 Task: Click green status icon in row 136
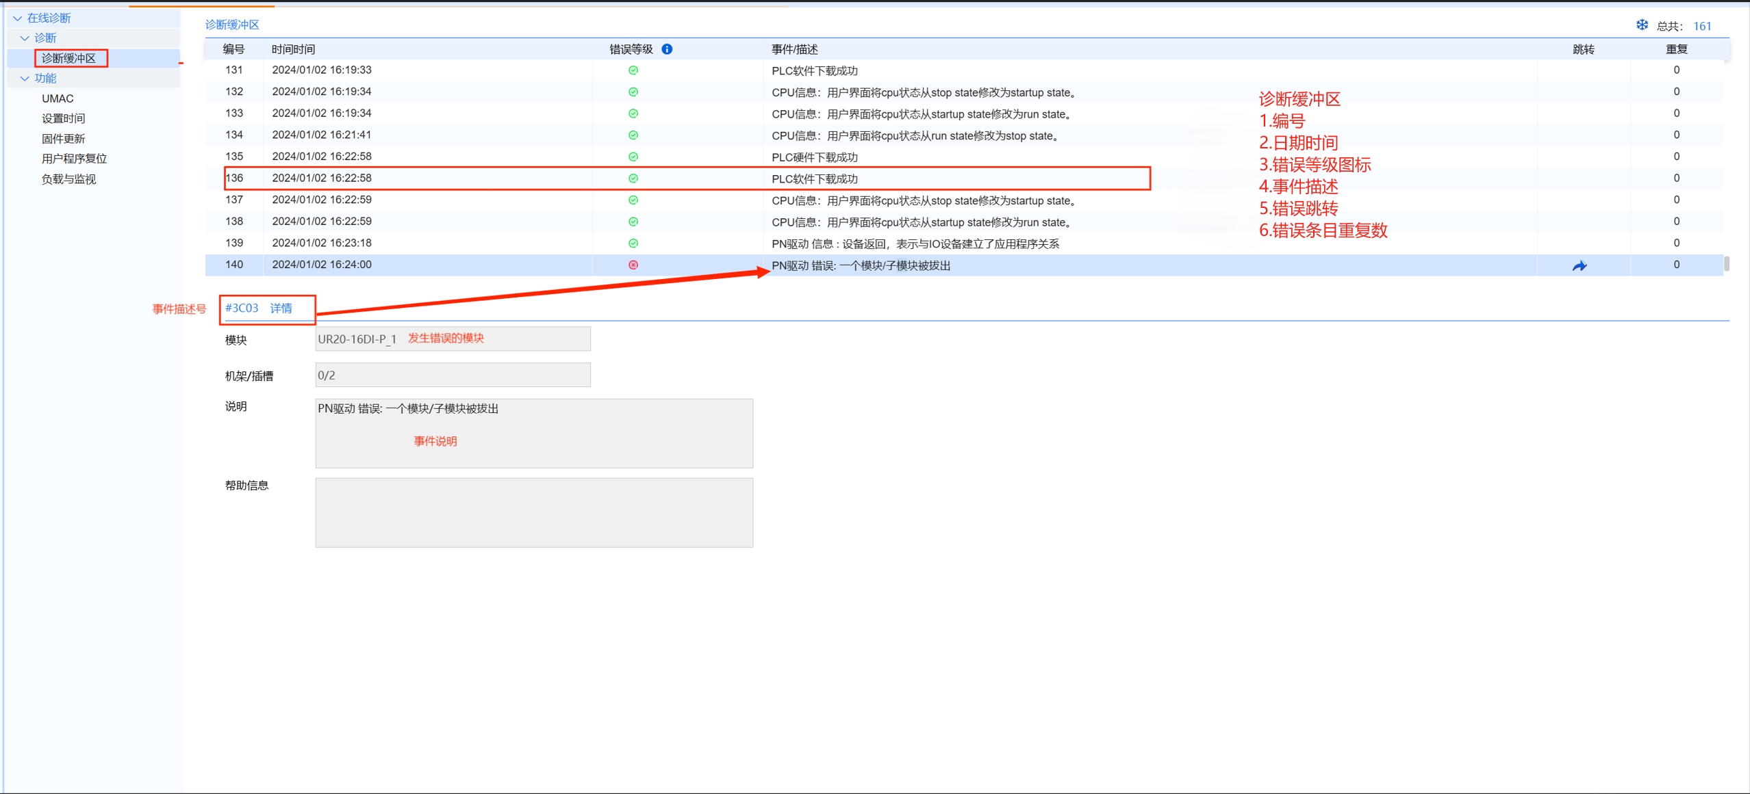633,178
